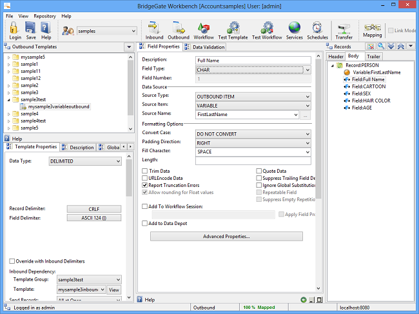Click the ASCII 124 field delimiter button

(x=94, y=218)
